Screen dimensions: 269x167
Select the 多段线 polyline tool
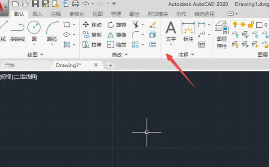tap(17, 32)
